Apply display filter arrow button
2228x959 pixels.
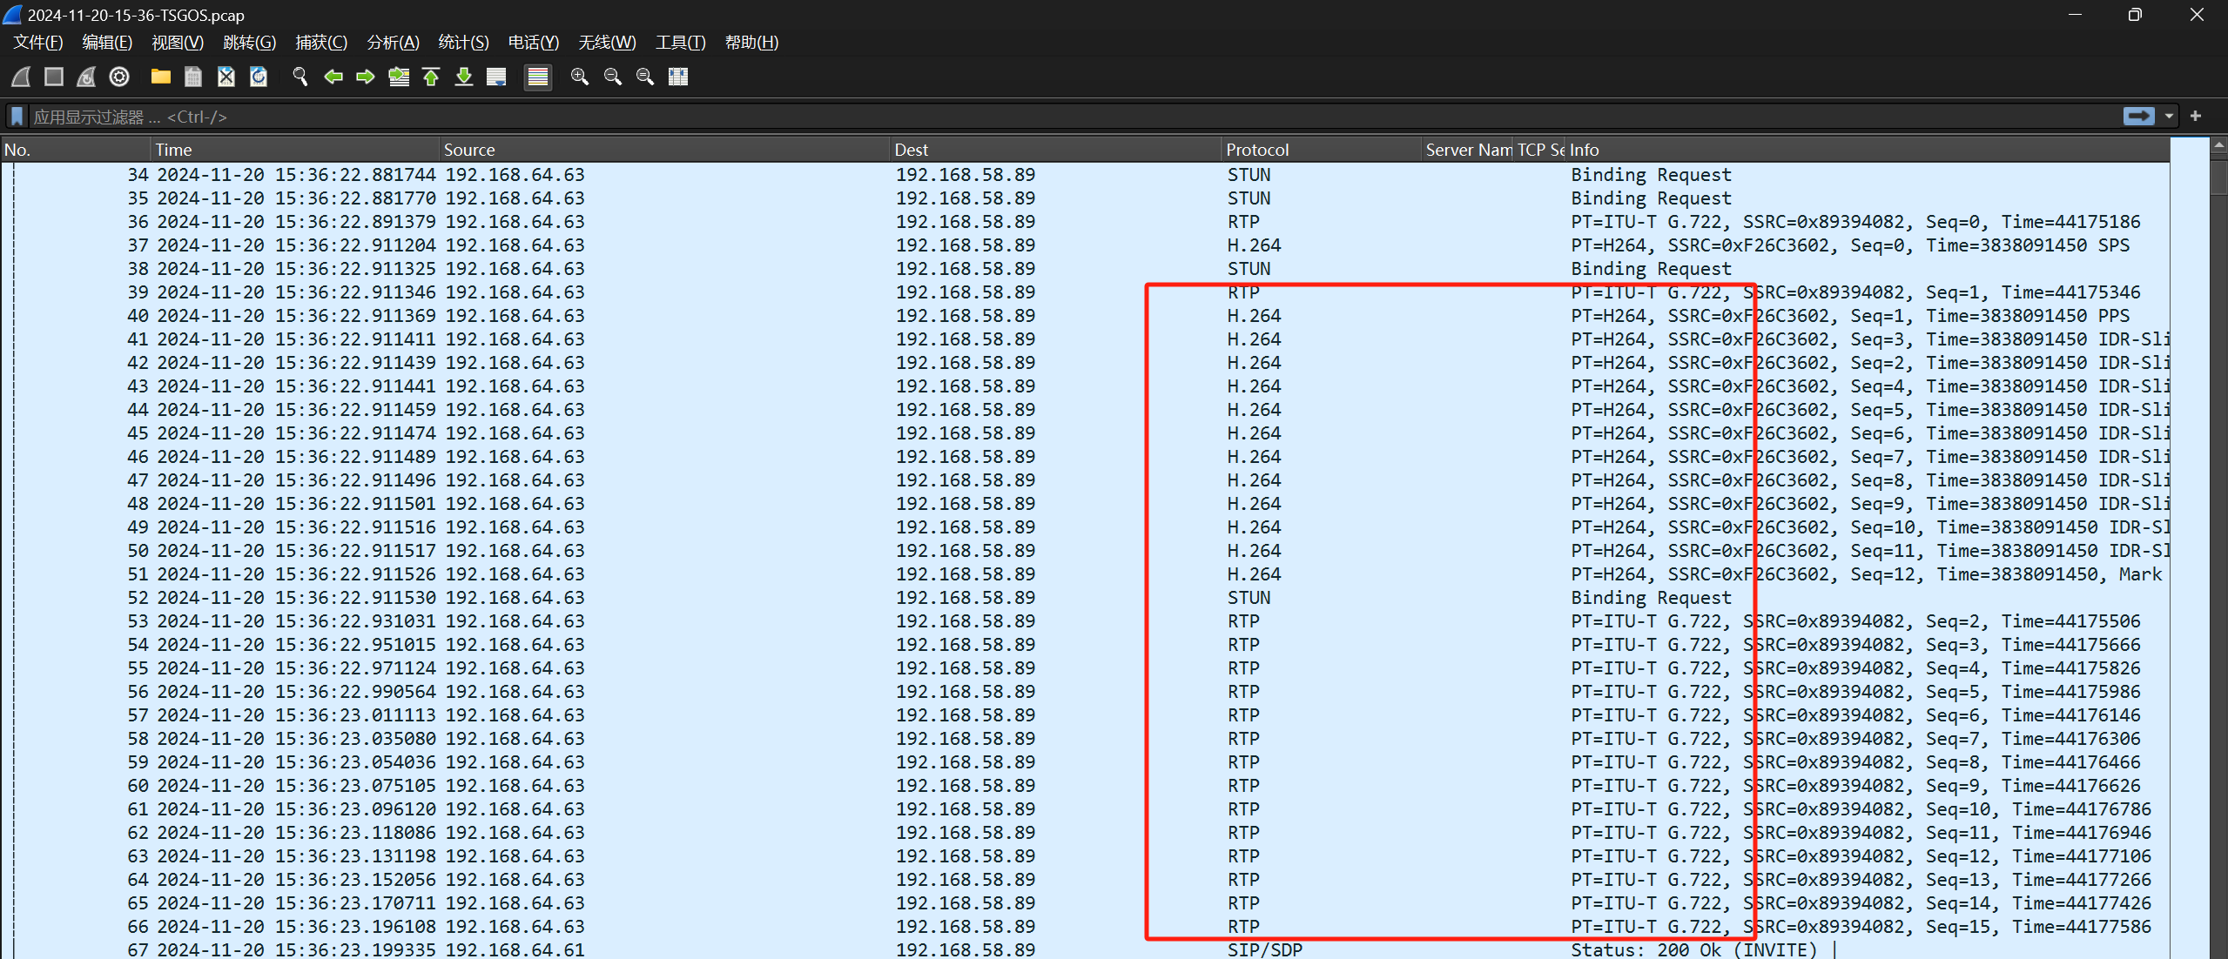point(2139,117)
